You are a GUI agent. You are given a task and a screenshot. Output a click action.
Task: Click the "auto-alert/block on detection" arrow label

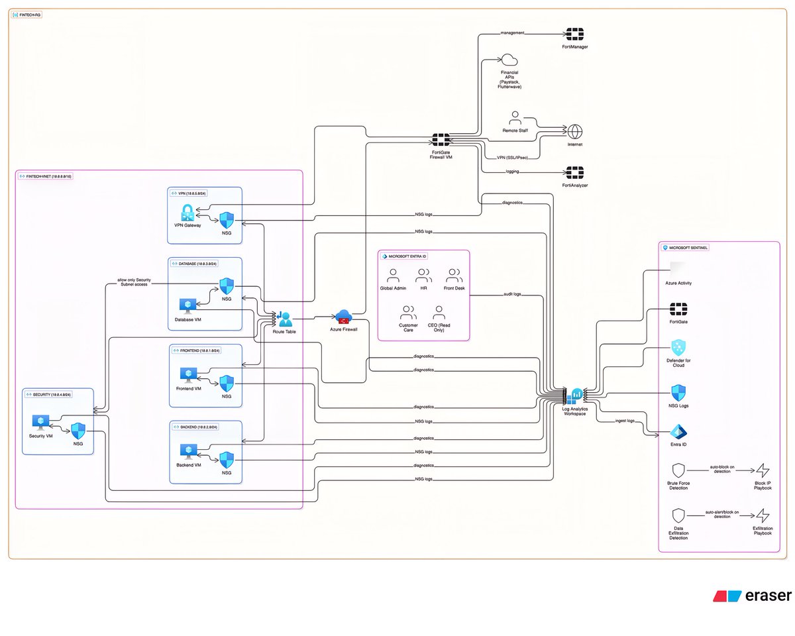(721, 514)
